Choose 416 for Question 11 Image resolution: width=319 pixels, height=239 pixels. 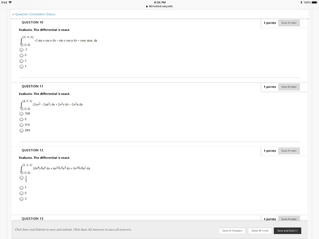point(21,124)
